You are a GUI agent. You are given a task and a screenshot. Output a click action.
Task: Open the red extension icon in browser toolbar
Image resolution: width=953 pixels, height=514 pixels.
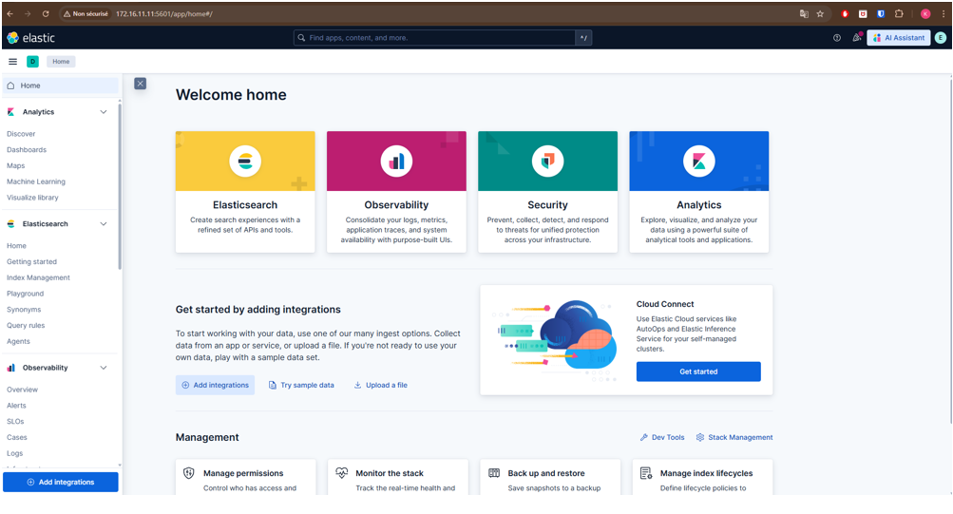845,13
